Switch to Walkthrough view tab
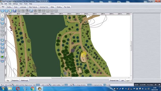Image resolution: width=161 pixels, height=91 pixels. [x=24, y=80]
